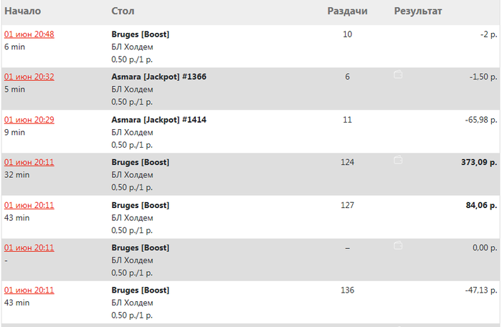Open the 20:11 link for 32 min session
502x327 pixels.
(x=29, y=162)
